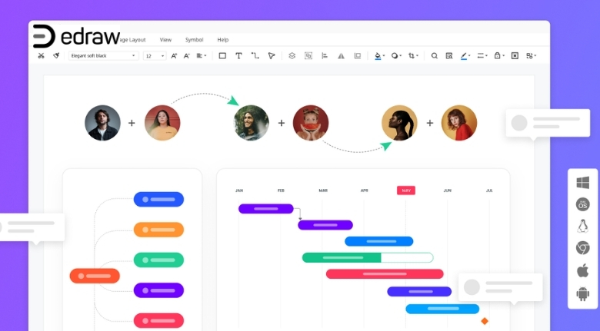Select the JUL month label
The height and width of the screenshot is (331, 600).
tap(489, 190)
